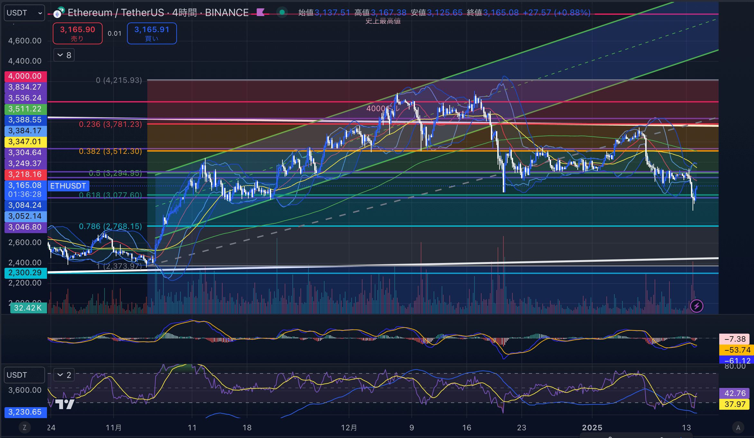Click the yellow 3,347.01 price label
The width and height of the screenshot is (754, 438).
point(25,142)
